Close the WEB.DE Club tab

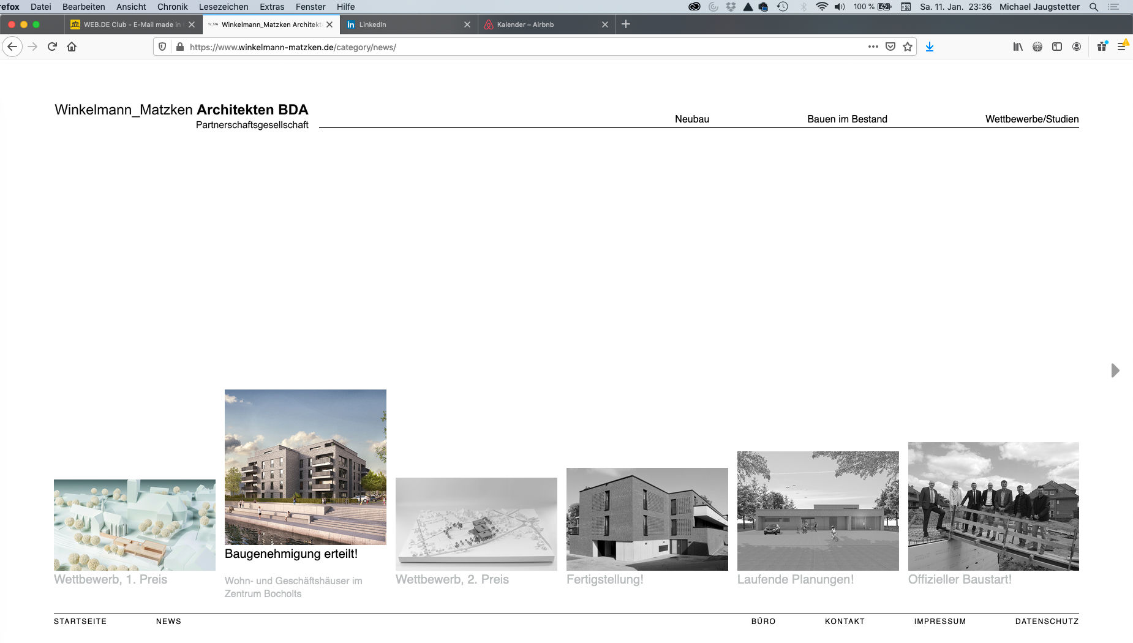[192, 24]
